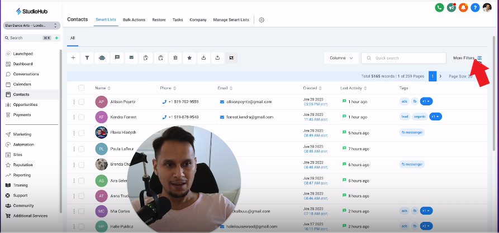Sort by the Email column arrows

point(231,88)
